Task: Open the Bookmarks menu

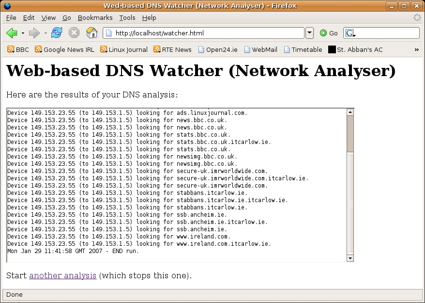Action: [x=95, y=17]
